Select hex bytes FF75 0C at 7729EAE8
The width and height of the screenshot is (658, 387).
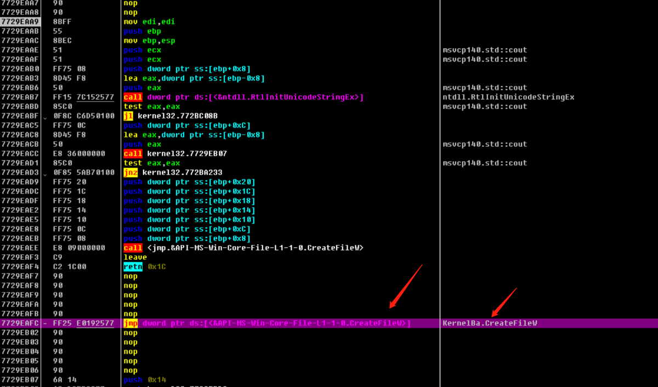(69, 229)
